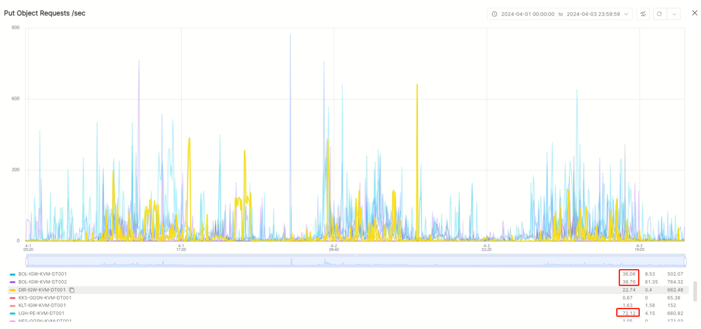Viewport: 701px width, 329px height.
Task: Click the purple swatch for BOL-IGW-KVM-DT002
Action: (13, 282)
